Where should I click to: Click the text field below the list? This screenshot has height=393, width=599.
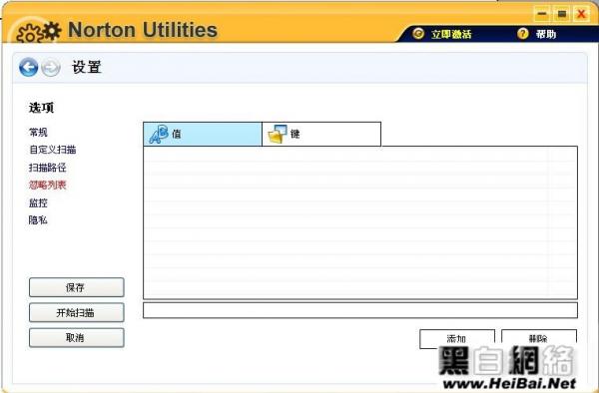click(360, 310)
